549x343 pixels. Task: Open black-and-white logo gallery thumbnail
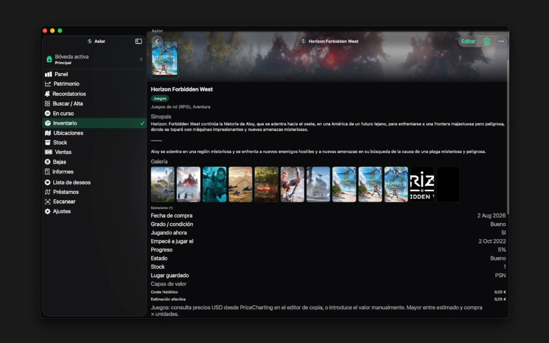[422, 184]
